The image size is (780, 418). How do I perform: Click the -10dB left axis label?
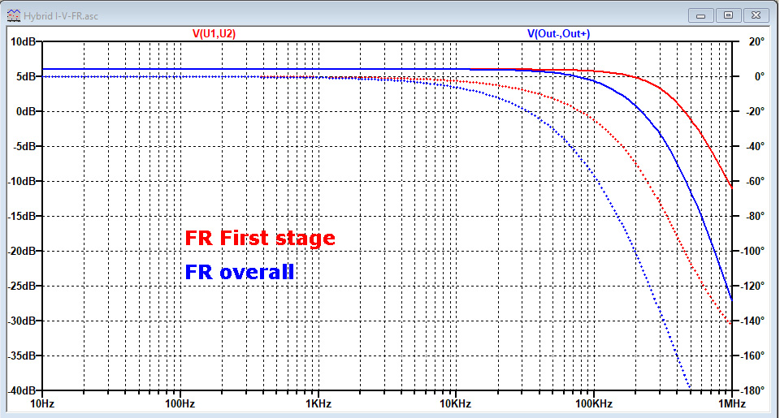22,182
